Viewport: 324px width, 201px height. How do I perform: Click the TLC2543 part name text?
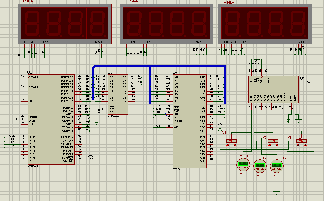306,82
